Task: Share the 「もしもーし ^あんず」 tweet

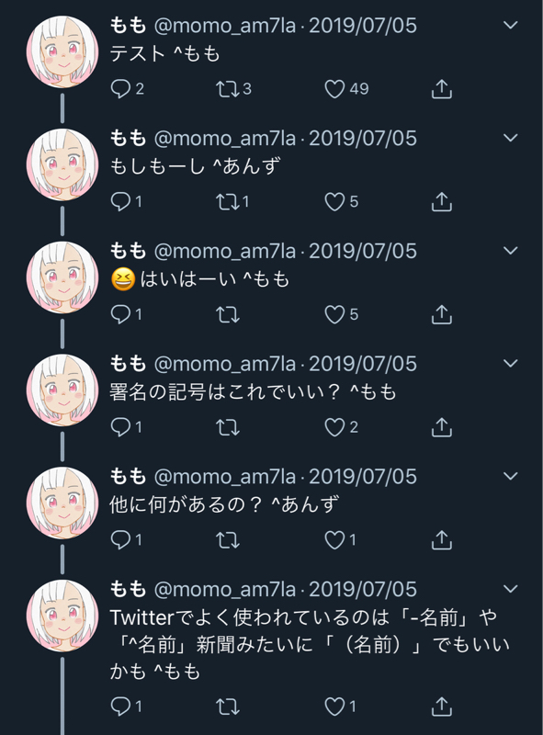Action: [x=441, y=202]
